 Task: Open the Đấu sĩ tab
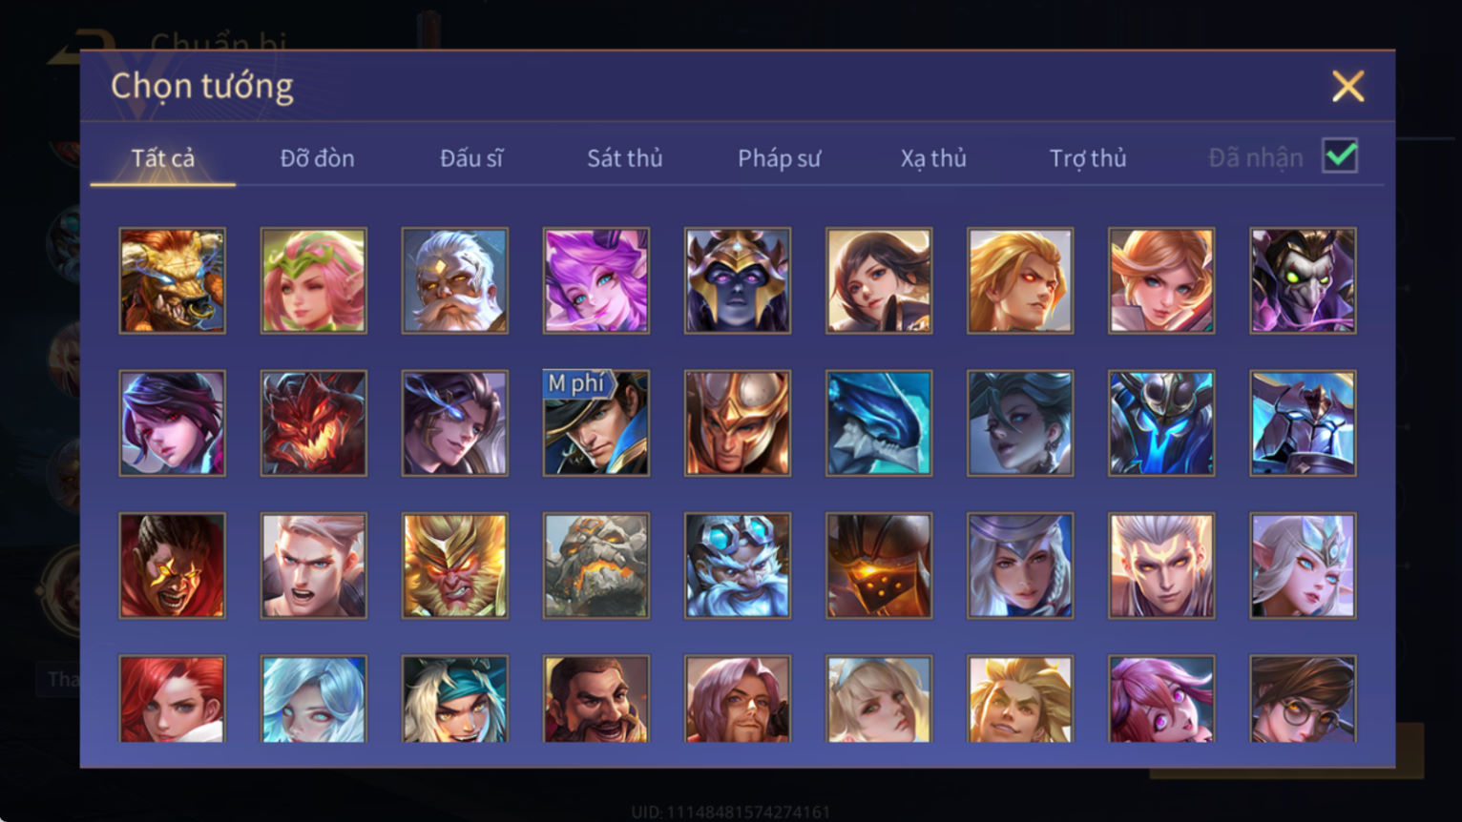471,158
